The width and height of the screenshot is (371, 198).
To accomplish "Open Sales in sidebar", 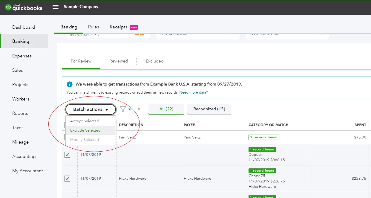I will tap(17, 70).
